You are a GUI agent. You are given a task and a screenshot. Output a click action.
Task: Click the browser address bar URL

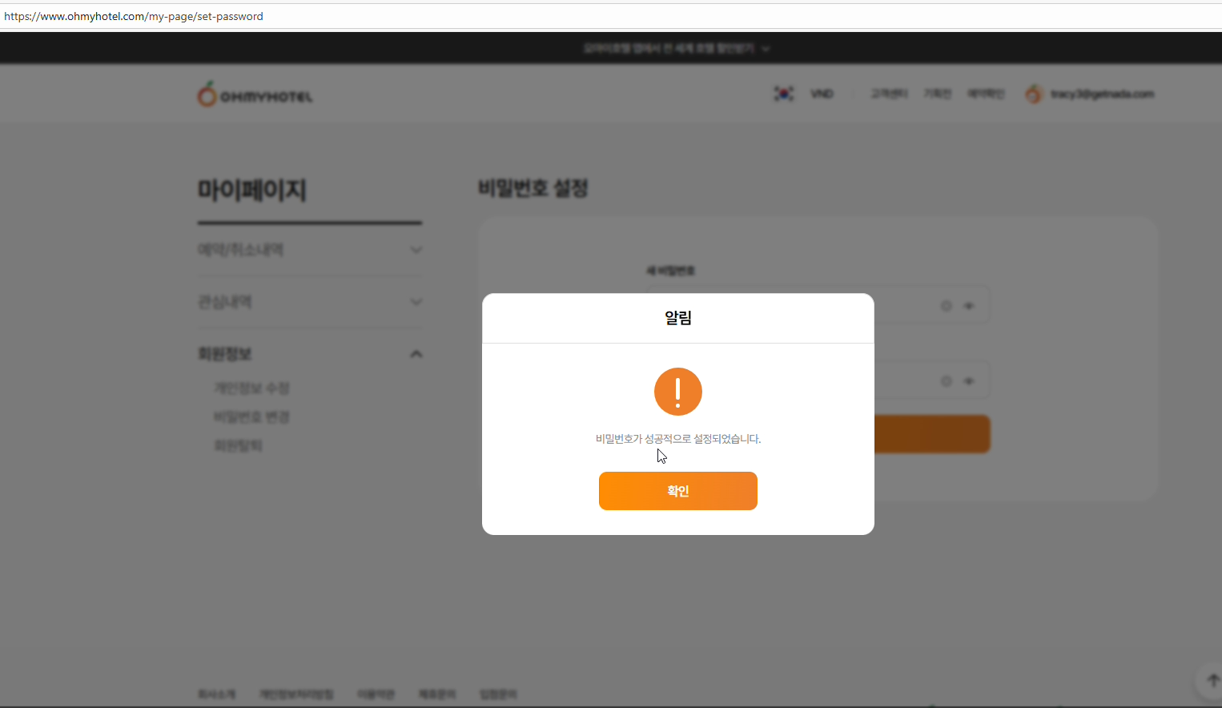(x=134, y=16)
